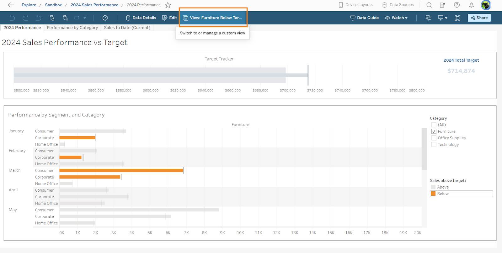
Task: Select the March Corporate orange bar
Action: pos(90,177)
